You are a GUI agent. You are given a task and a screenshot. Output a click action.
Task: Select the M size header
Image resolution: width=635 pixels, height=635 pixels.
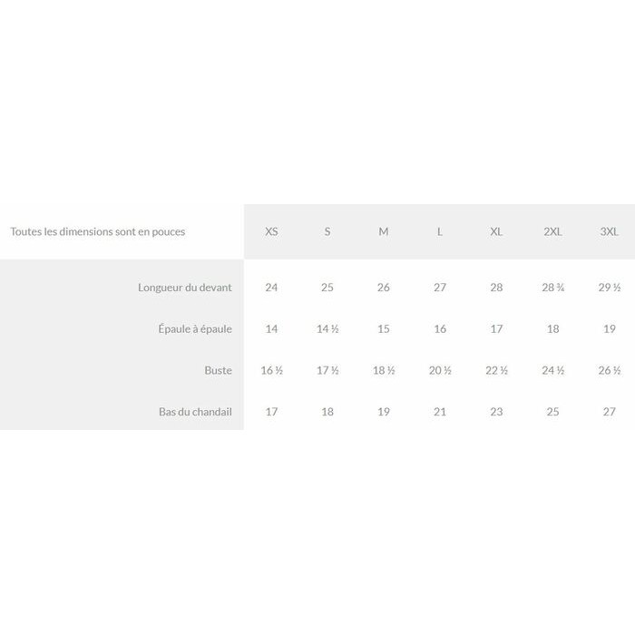pyautogui.click(x=384, y=231)
